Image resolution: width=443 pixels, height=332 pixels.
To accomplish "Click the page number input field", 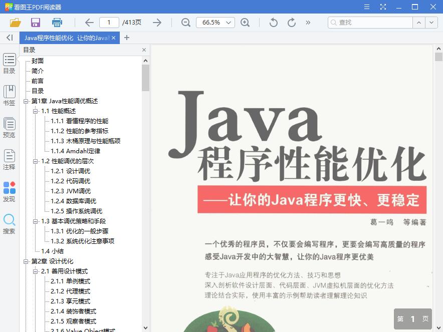I will point(109,23).
